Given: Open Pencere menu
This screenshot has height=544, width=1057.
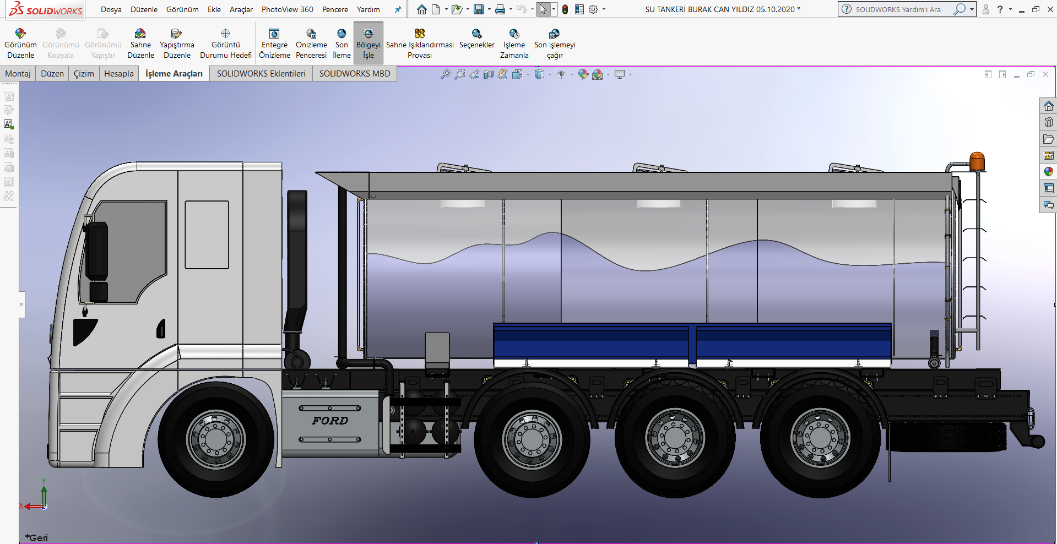Looking at the screenshot, I should click(335, 9).
